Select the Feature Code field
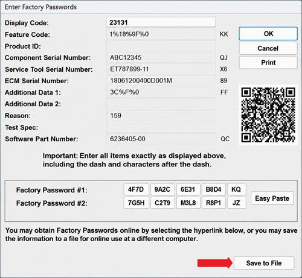 click(161, 34)
